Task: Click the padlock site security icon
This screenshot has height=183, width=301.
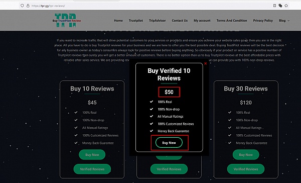Action: pyautogui.click(x=28, y=6)
